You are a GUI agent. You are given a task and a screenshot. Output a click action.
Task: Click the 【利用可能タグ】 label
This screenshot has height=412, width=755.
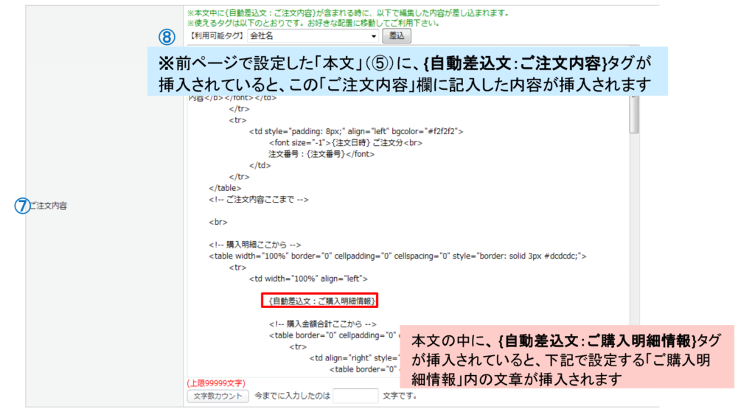[x=217, y=36]
